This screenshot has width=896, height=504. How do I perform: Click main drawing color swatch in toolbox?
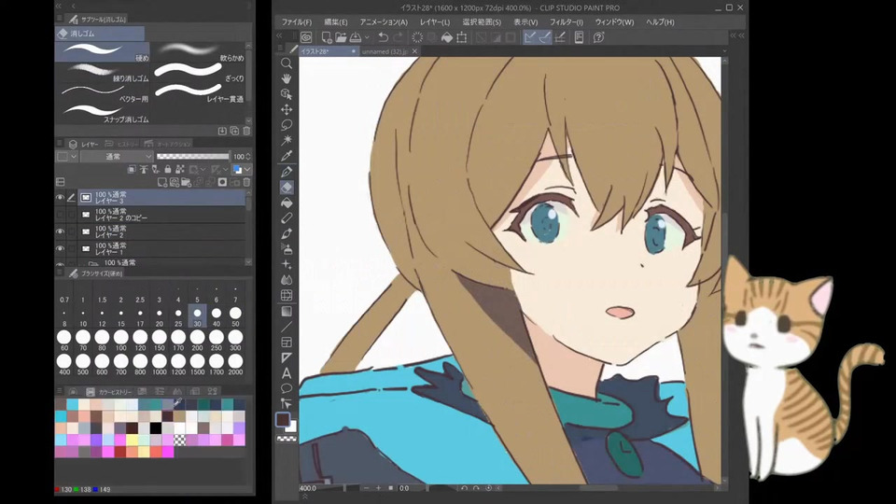283,419
